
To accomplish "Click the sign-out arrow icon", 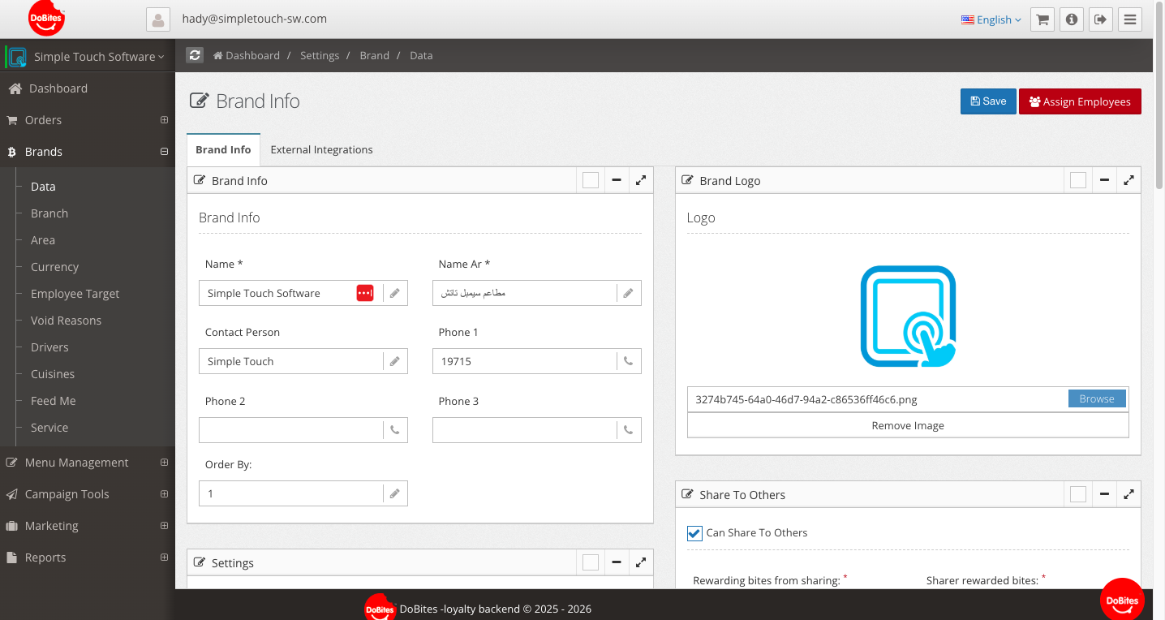I will 1100,19.
